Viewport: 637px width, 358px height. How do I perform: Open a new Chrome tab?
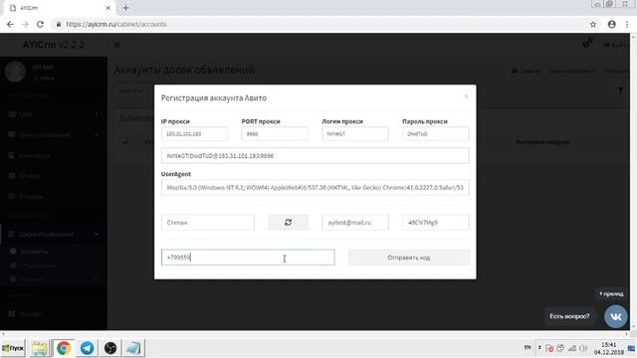(126, 8)
